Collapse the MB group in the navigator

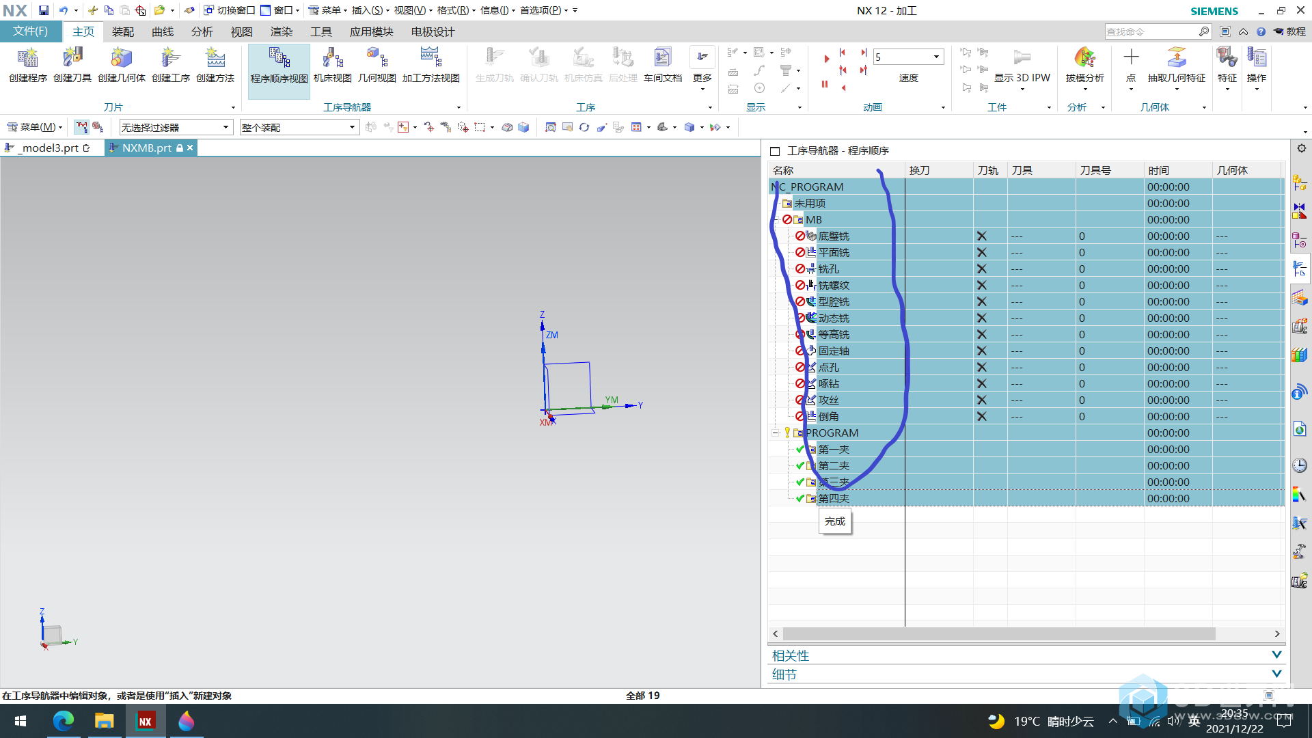[776, 219]
